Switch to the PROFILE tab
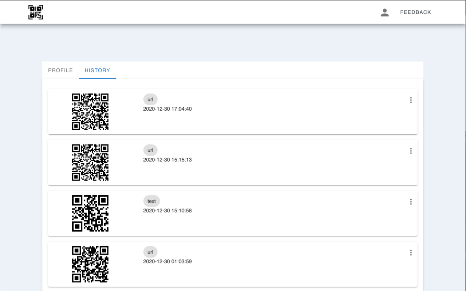Screen dimensions: 466x291 (60, 70)
